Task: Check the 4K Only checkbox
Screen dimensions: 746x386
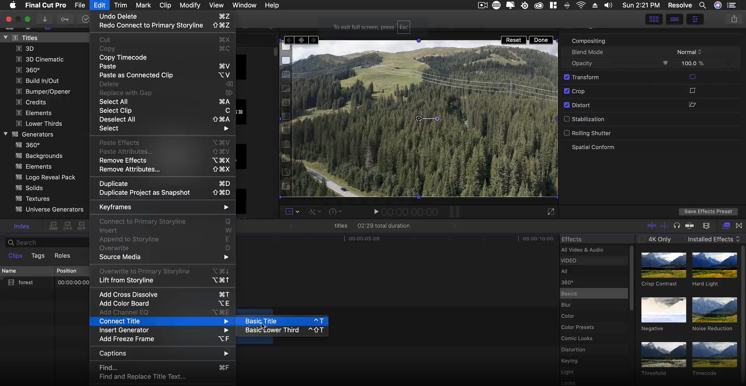Action: point(642,239)
